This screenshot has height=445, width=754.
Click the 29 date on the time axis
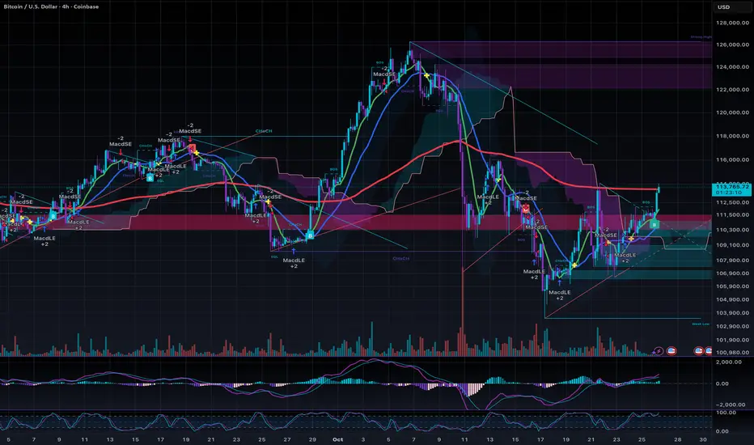pos(312,439)
